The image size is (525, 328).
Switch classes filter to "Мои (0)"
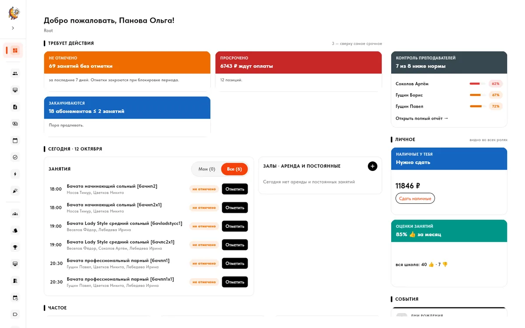pyautogui.click(x=206, y=169)
